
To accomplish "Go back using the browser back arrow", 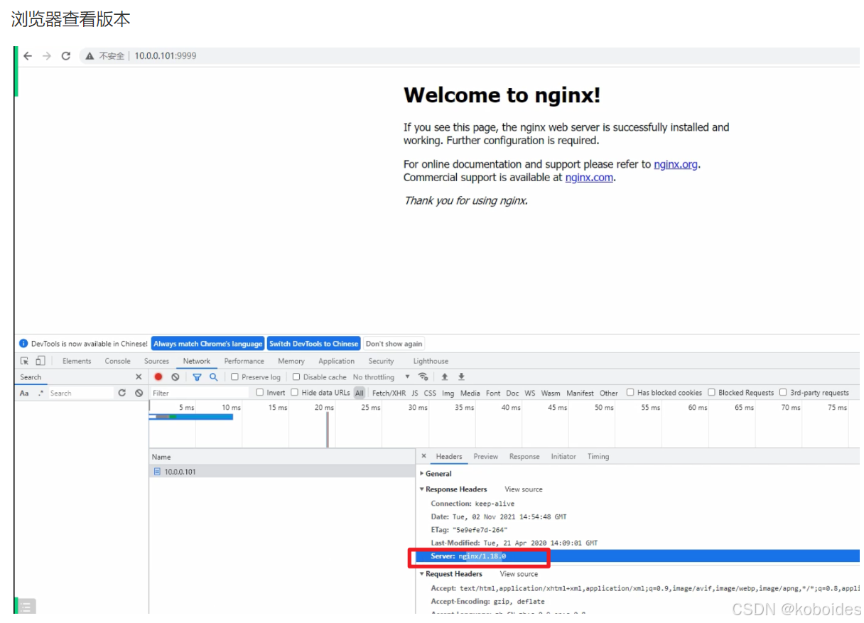I will [x=28, y=56].
